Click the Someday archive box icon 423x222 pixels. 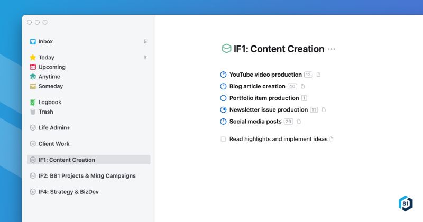tap(33, 86)
